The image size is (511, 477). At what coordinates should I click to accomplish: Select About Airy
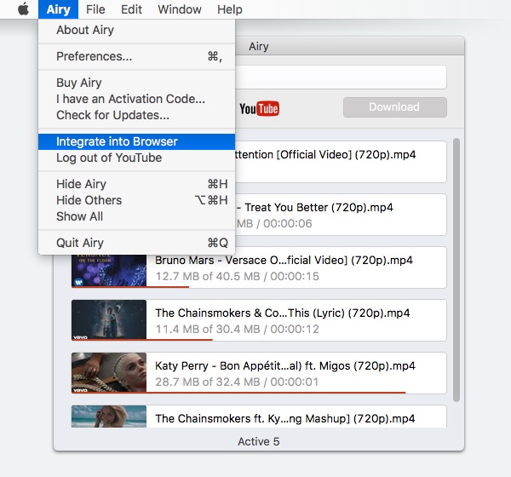[x=136, y=30]
